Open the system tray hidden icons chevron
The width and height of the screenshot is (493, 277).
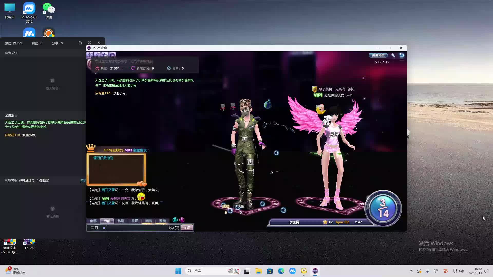tap(411, 271)
